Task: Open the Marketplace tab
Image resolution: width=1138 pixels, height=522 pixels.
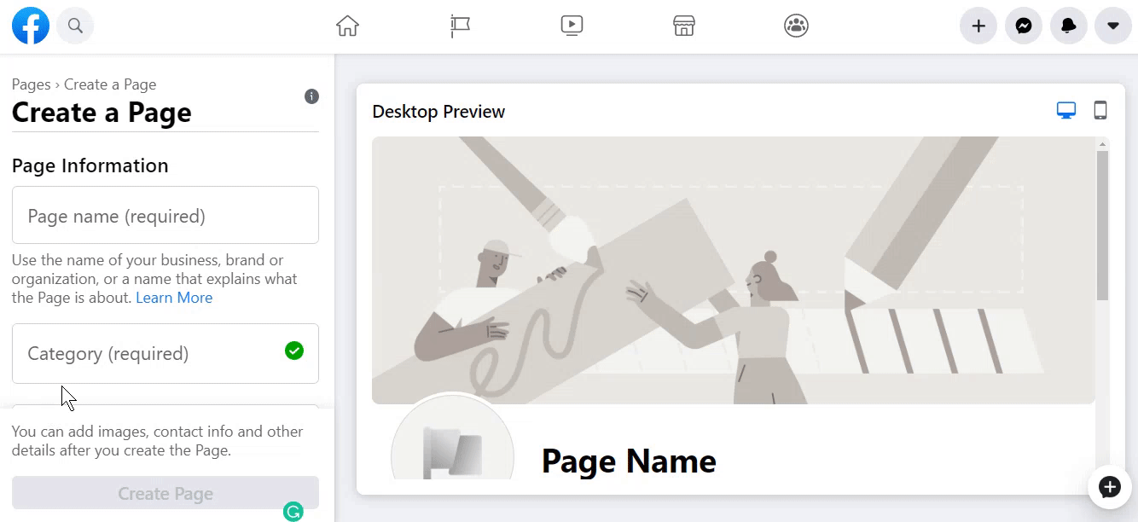Action: 684,26
